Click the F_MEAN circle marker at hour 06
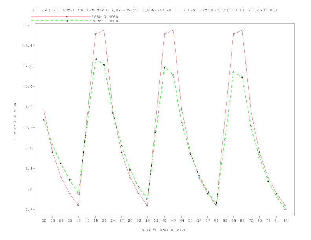This screenshot has height=240, width=311. 61,164
